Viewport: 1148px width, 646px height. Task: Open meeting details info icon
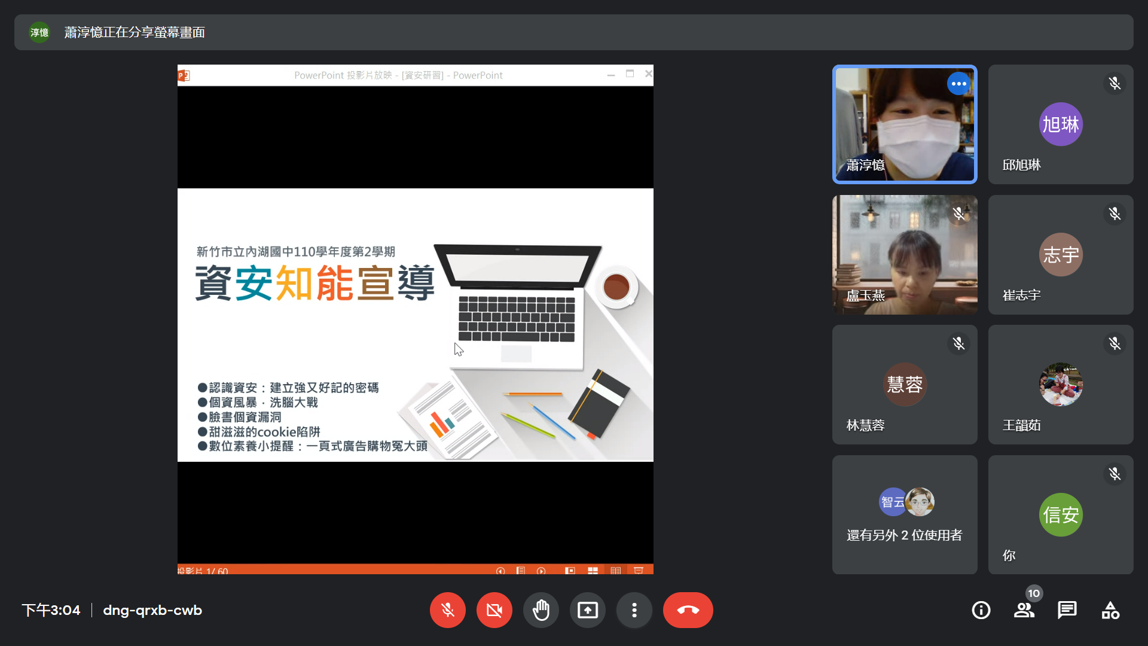(x=981, y=610)
